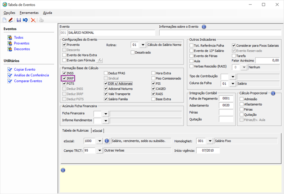Open the Ajuda menu
This screenshot has width=284, height=194.
pyautogui.click(x=48, y=13)
